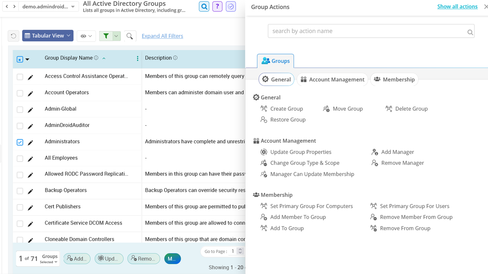Switch to the Account Management tab
This screenshot has width=488, height=274.
332,79
